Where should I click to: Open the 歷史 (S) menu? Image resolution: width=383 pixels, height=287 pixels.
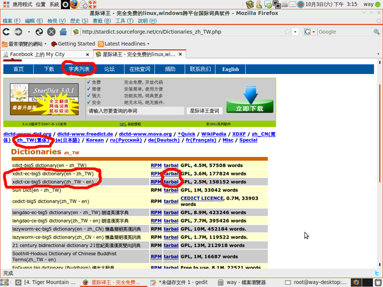point(79,21)
